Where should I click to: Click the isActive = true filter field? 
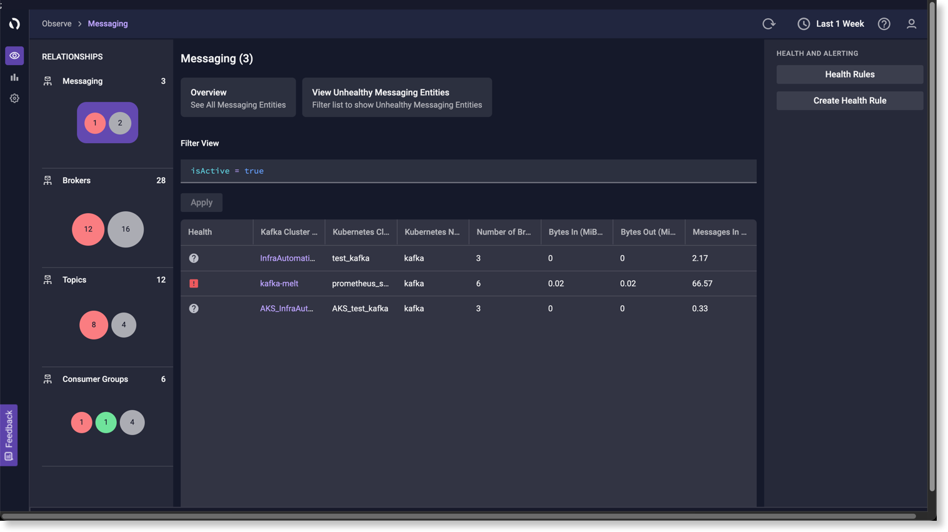pos(468,171)
